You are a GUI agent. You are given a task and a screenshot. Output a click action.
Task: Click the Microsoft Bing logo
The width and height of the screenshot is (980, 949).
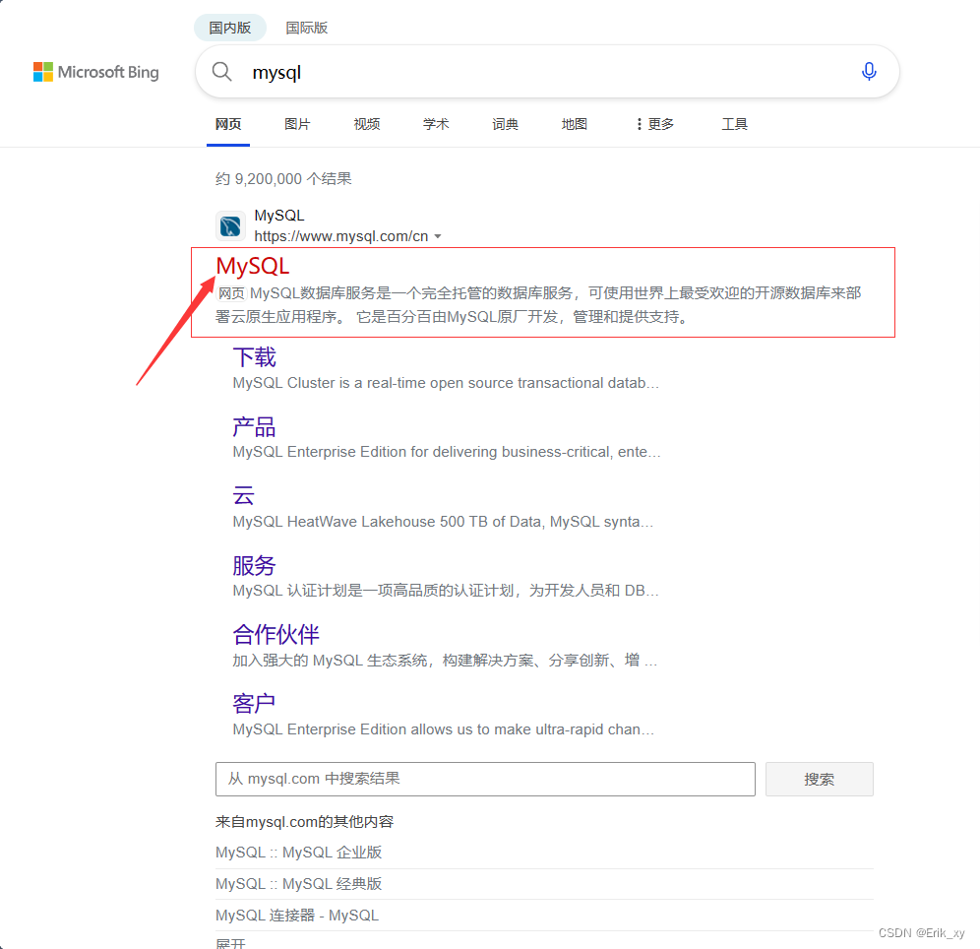(x=95, y=71)
